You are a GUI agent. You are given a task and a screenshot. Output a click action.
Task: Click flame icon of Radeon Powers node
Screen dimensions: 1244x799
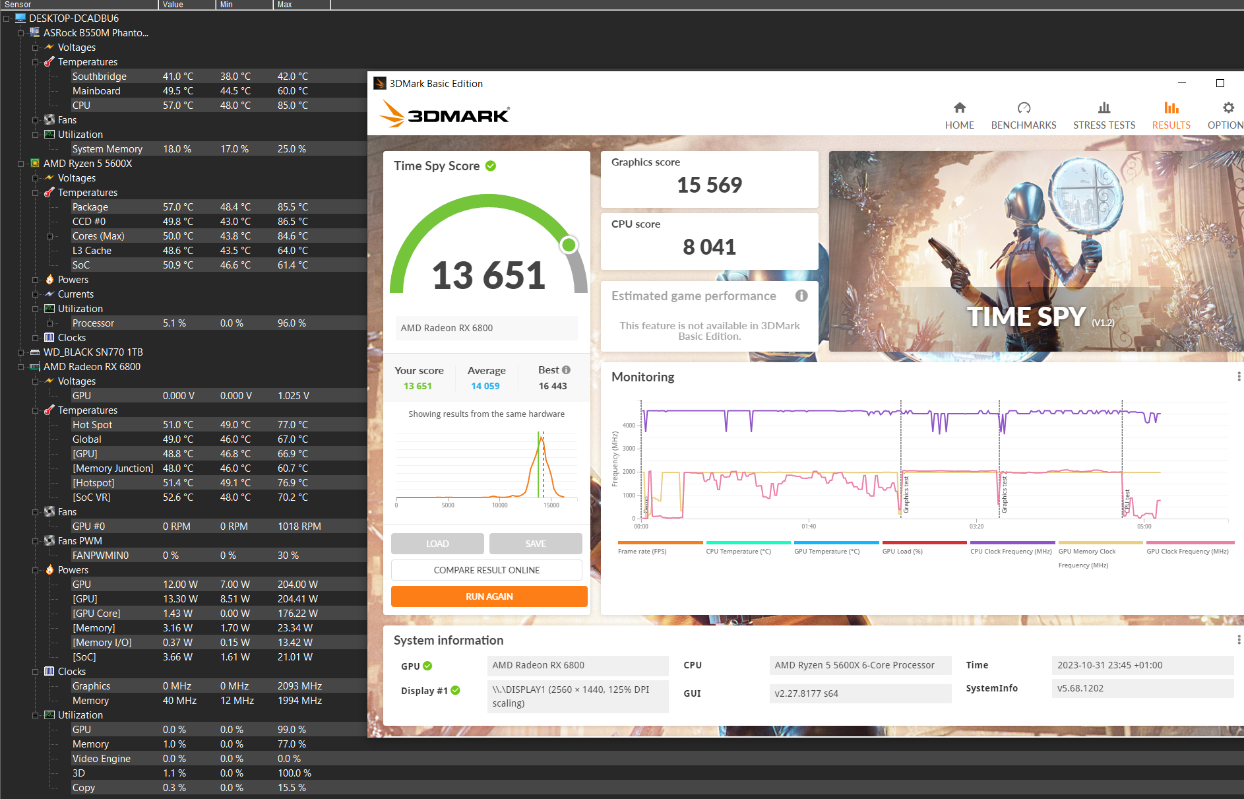click(x=49, y=569)
